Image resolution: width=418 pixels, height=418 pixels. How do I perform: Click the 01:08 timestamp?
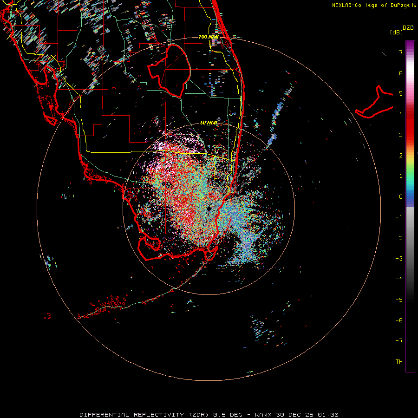[x=328, y=415]
